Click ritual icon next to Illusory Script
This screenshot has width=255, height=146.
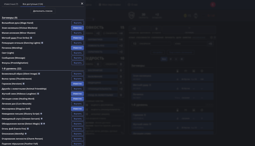[41, 114]
